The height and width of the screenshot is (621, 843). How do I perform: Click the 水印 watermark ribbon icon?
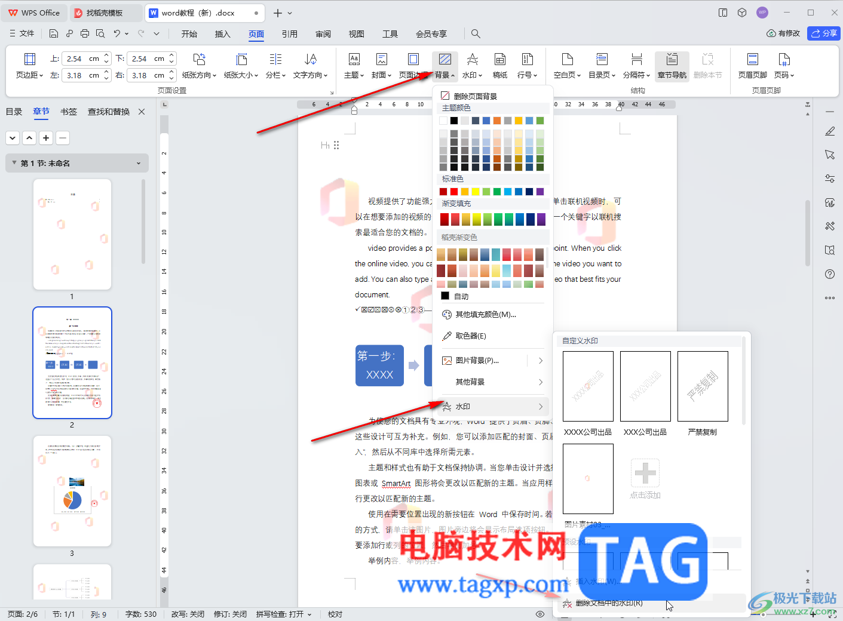click(x=472, y=59)
